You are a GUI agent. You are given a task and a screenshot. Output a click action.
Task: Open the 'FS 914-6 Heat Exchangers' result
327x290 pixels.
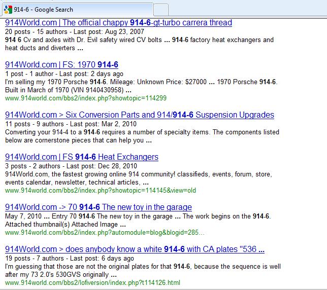coord(81,157)
